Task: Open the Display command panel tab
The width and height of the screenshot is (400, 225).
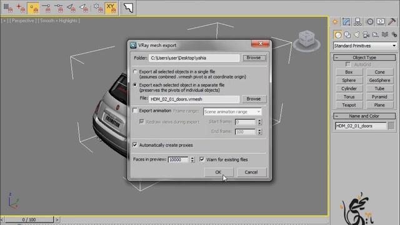Action: [x=381, y=22]
